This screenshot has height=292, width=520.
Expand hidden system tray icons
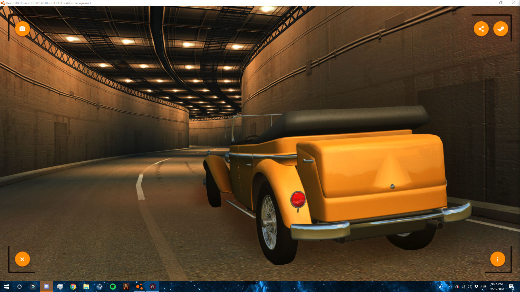(x=450, y=287)
